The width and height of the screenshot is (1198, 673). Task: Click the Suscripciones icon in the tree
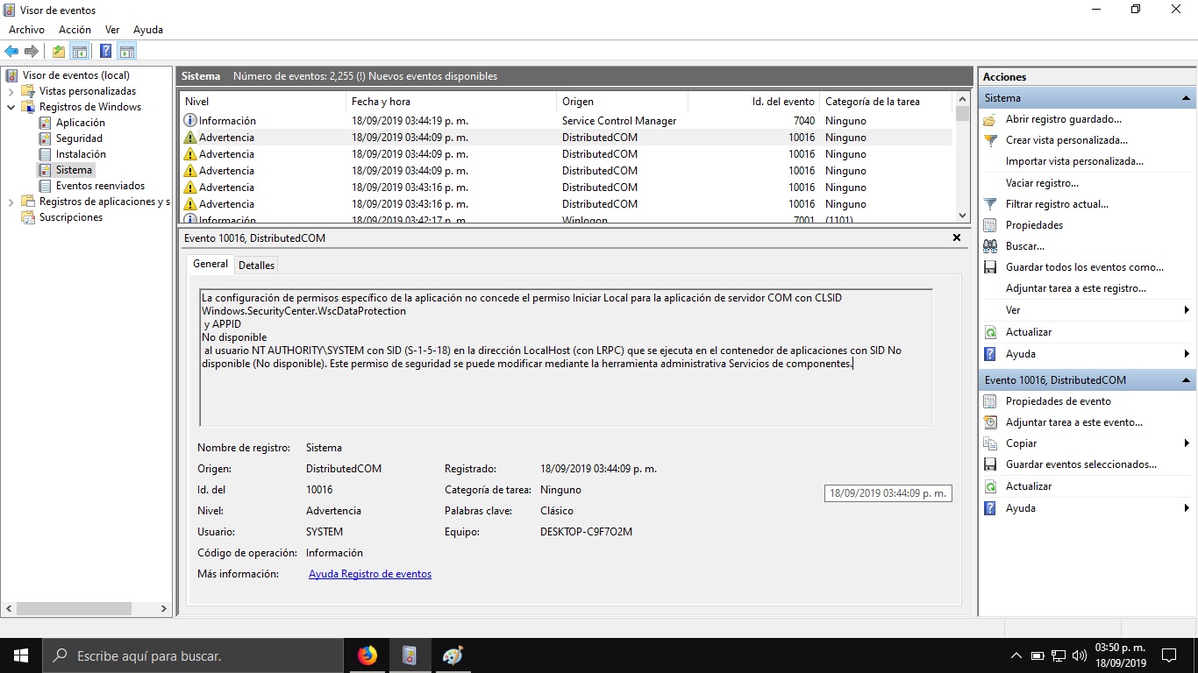pos(28,217)
